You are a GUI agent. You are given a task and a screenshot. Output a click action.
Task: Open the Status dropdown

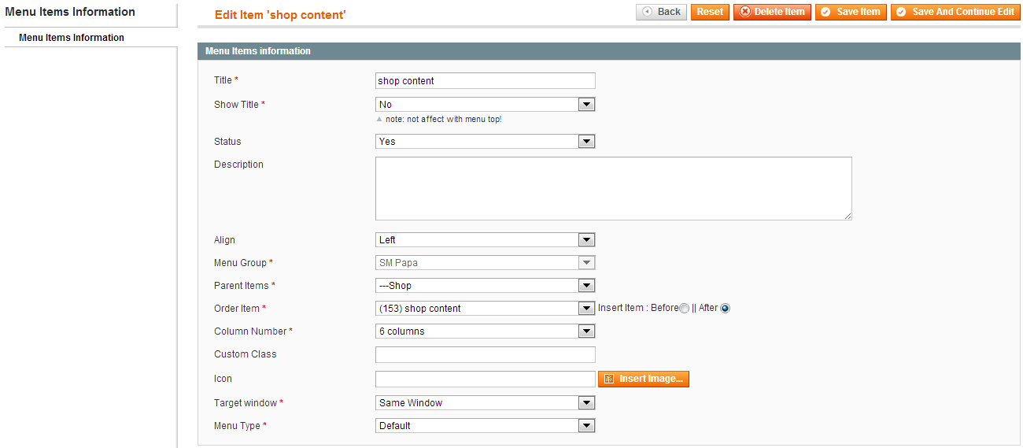486,142
